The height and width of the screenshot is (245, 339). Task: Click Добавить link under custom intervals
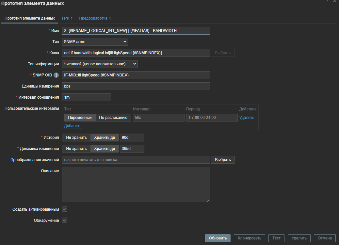pyautogui.click(x=73, y=126)
